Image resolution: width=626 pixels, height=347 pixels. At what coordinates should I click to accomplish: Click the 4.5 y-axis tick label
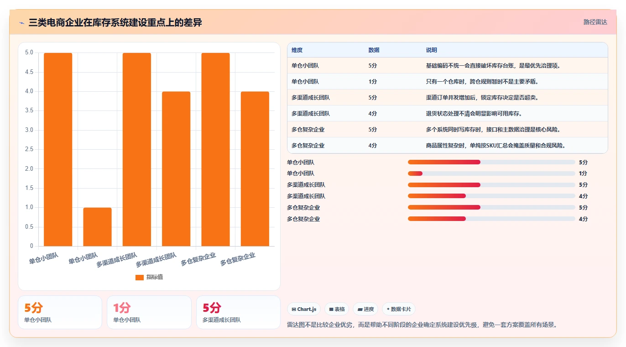tap(29, 72)
